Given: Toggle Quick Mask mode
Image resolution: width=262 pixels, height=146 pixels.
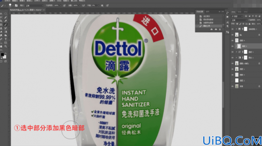Looking at the screenshot, I should [x=1, y=61].
